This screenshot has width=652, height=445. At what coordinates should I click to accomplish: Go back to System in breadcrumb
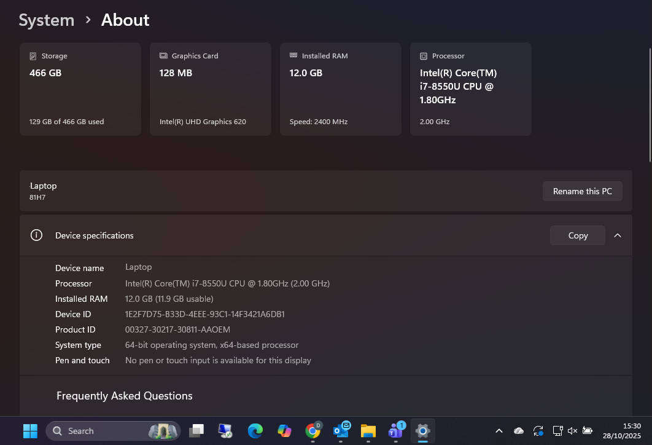47,20
